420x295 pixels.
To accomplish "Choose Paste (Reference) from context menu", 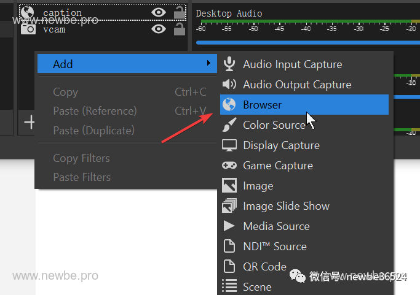I will coord(127,111).
